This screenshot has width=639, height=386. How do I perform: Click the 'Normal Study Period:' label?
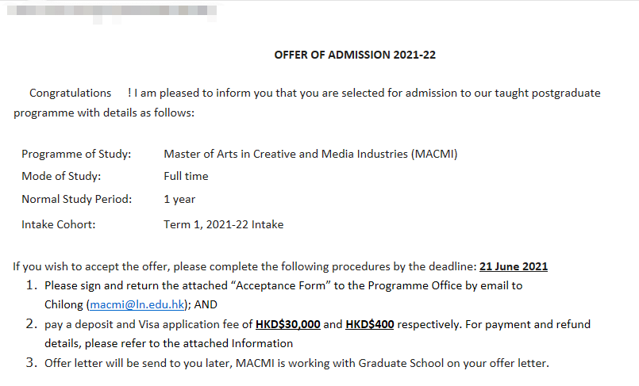coord(77,199)
